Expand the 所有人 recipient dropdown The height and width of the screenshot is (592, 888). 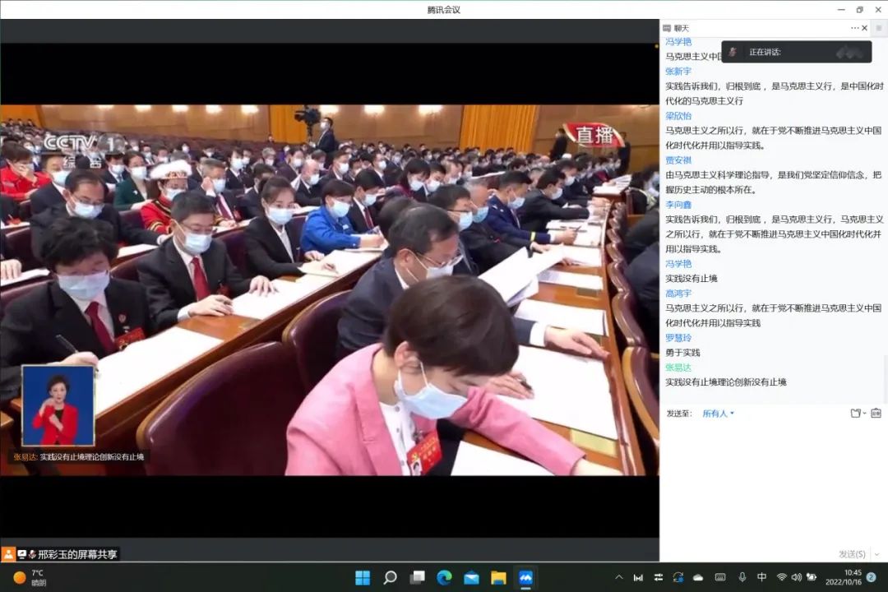tap(718, 414)
